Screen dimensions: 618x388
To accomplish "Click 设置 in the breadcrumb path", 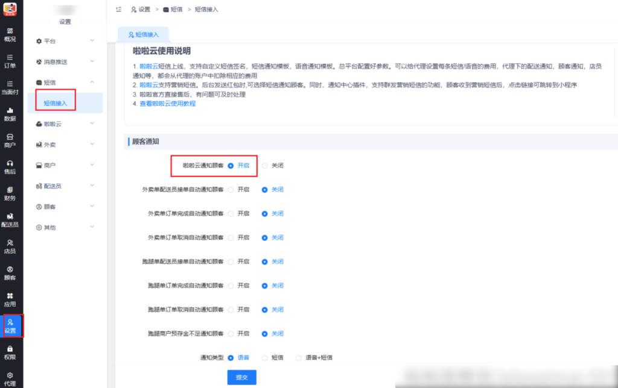I will 144,9.
